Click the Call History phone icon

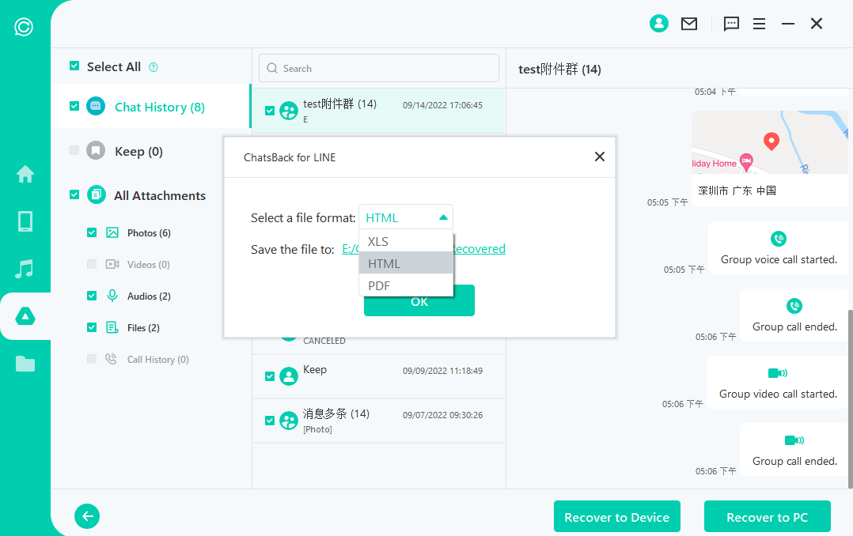tap(111, 359)
